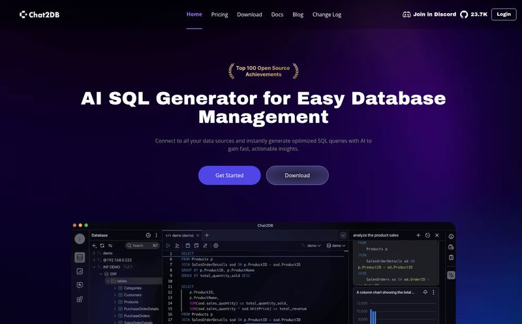522x324 pixels.
Task: Click the hero Download button
Action: point(298,175)
